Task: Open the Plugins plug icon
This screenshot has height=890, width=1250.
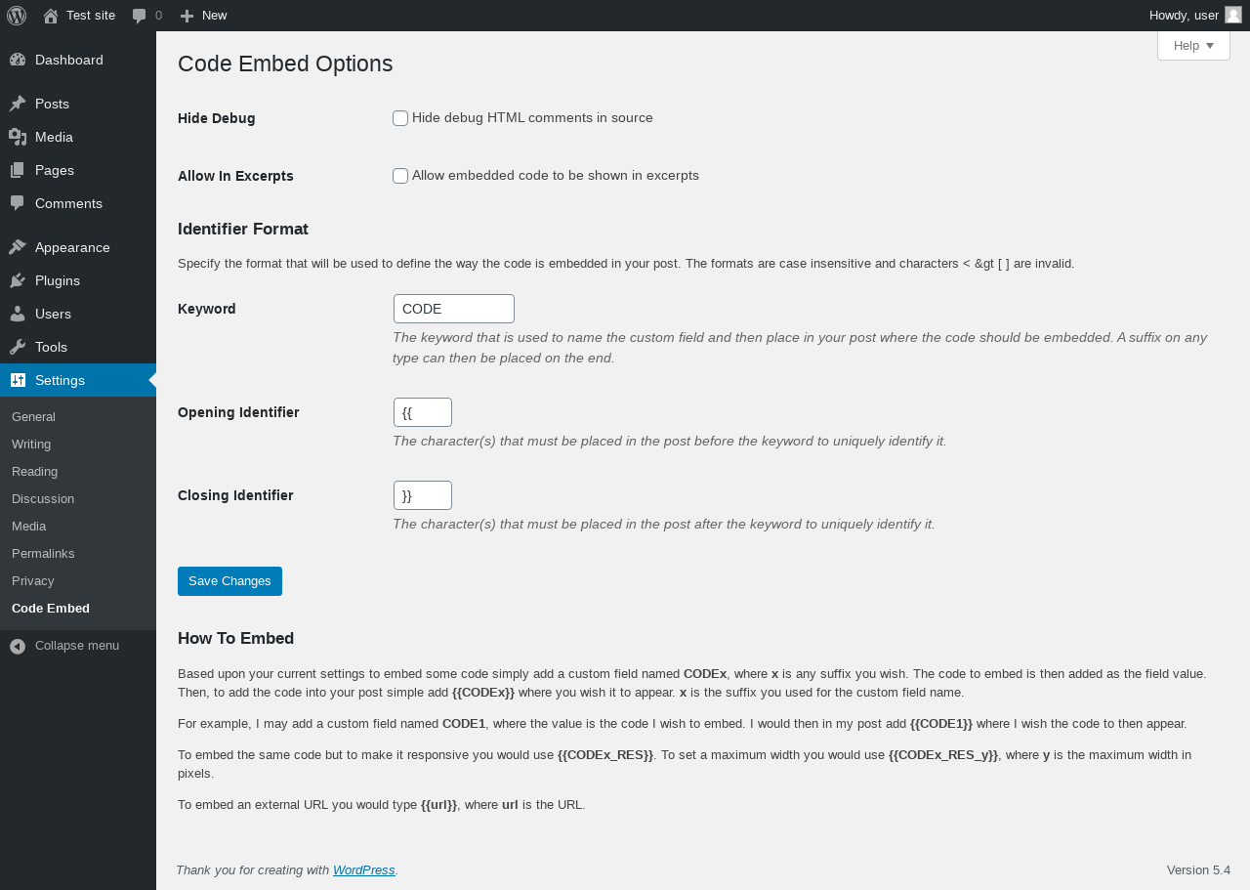Action: click(x=18, y=280)
